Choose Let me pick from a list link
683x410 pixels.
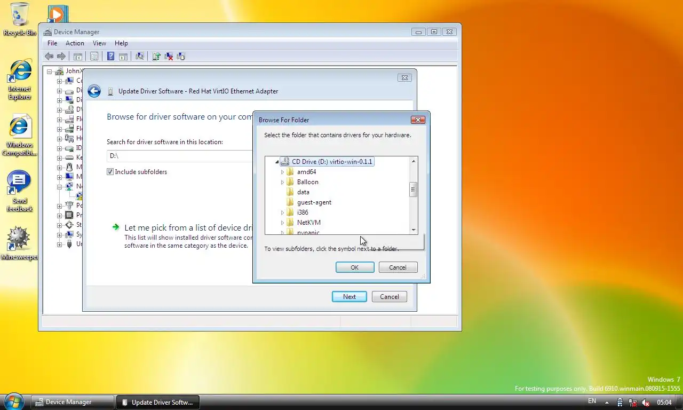pos(188,227)
